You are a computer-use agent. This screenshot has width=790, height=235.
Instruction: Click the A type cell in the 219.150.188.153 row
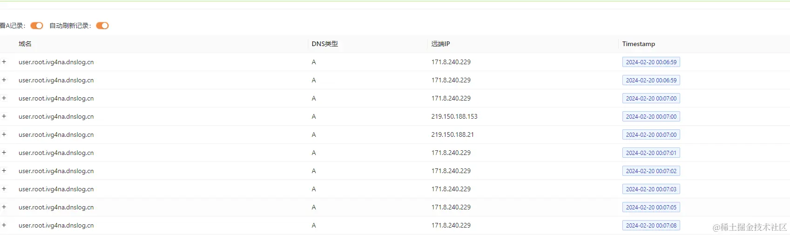click(x=314, y=116)
